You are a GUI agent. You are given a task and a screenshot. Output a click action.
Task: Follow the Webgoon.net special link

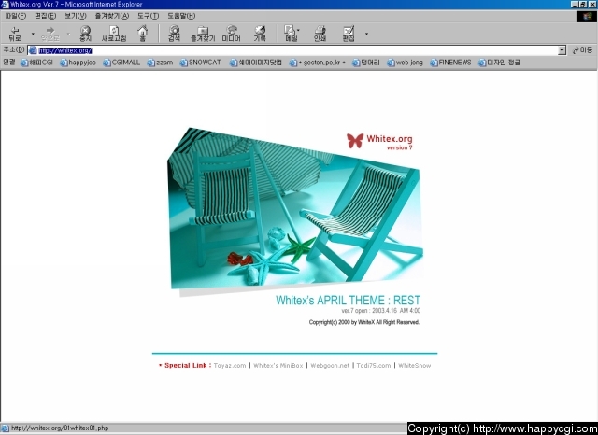click(x=330, y=366)
